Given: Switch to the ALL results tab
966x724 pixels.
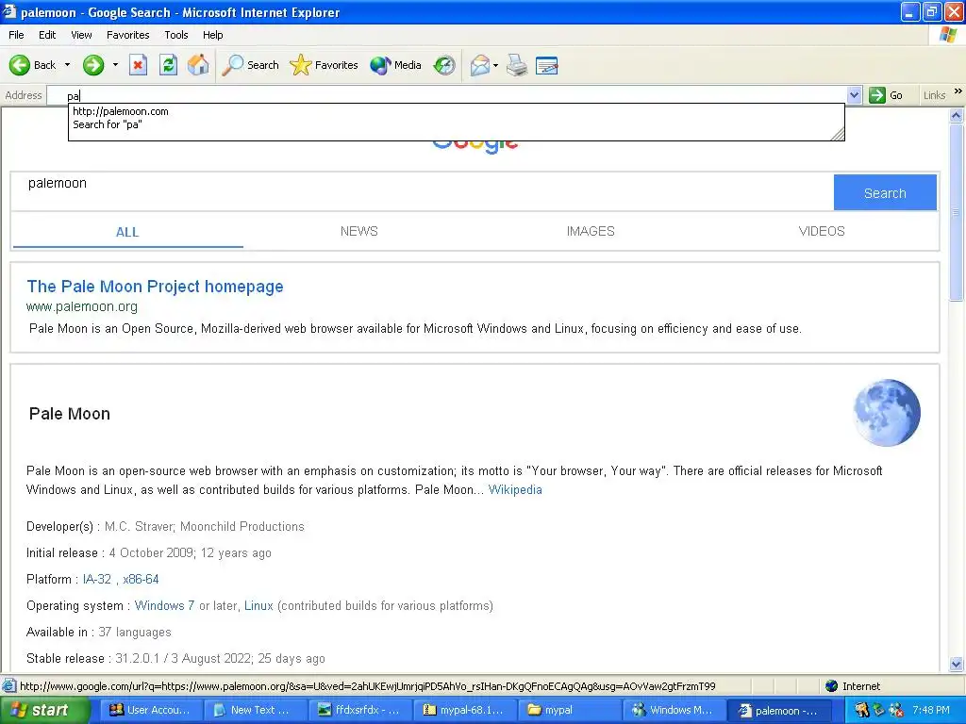Looking at the screenshot, I should point(127,232).
